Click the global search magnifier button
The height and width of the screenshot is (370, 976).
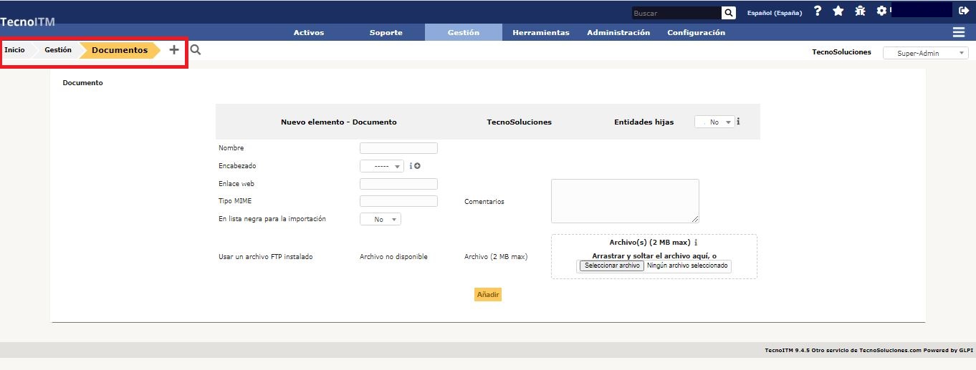(728, 13)
